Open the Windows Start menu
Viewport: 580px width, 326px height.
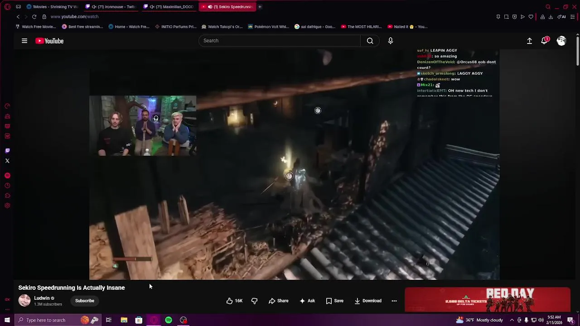tap(7, 320)
